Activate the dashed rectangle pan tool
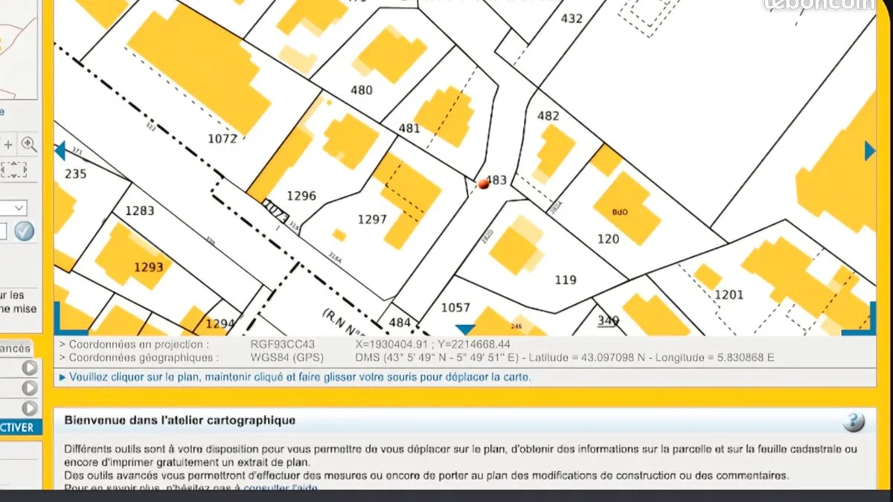This screenshot has width=893, height=502. point(13,170)
